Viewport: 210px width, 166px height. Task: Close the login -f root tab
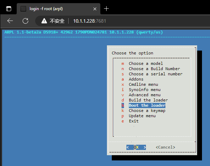(x=95, y=9)
